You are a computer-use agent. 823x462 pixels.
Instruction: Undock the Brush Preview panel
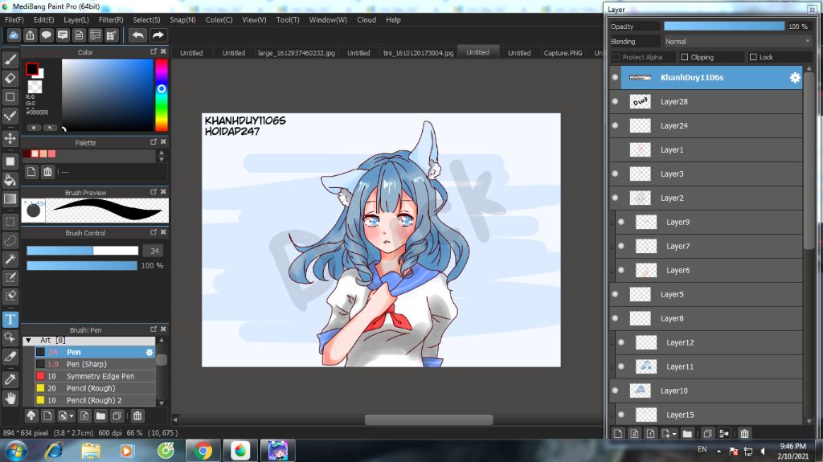tap(154, 191)
